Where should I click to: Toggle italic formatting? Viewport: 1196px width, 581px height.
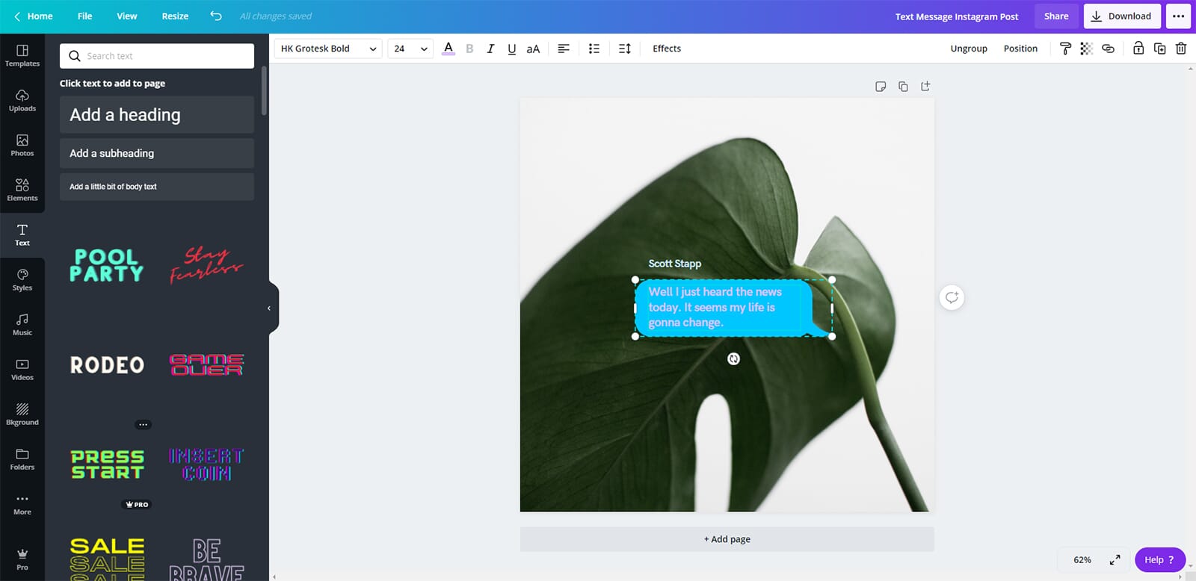pyautogui.click(x=490, y=49)
